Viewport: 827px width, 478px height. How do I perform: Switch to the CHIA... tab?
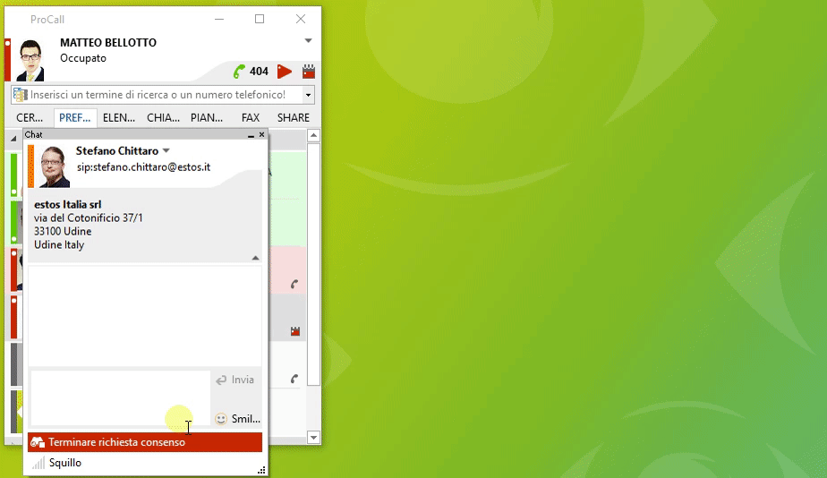[x=163, y=117]
